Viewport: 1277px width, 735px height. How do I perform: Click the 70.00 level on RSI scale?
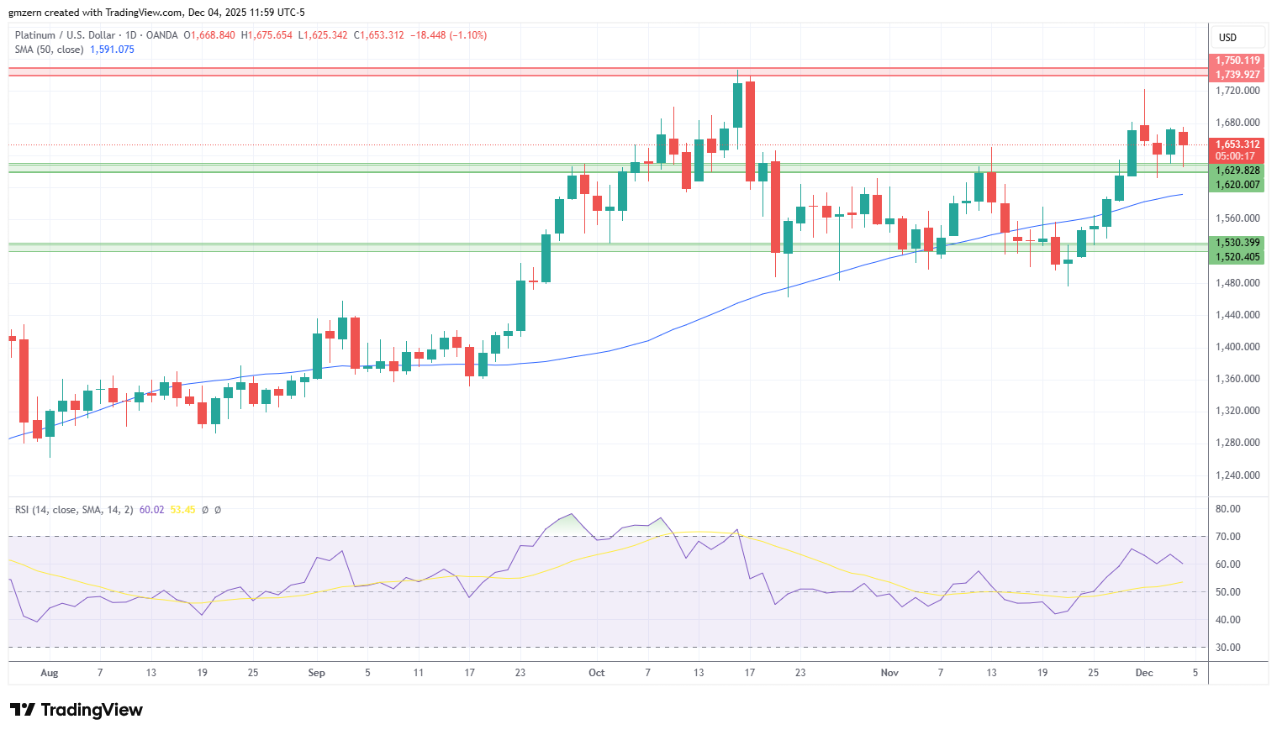point(1228,537)
